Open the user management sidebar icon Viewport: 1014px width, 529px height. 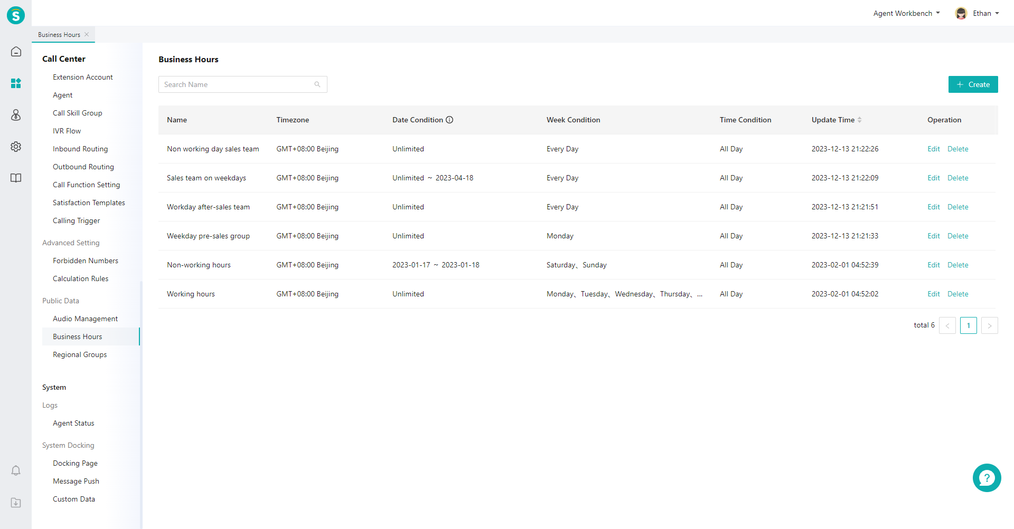pyautogui.click(x=16, y=115)
